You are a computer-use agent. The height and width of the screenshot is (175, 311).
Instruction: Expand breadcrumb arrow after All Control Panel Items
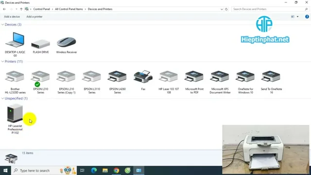pos(86,9)
